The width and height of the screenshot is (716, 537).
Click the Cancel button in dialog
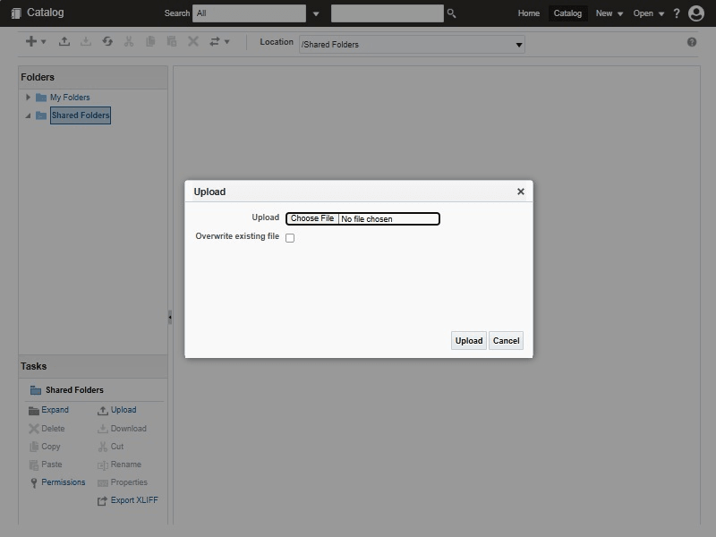click(x=506, y=341)
